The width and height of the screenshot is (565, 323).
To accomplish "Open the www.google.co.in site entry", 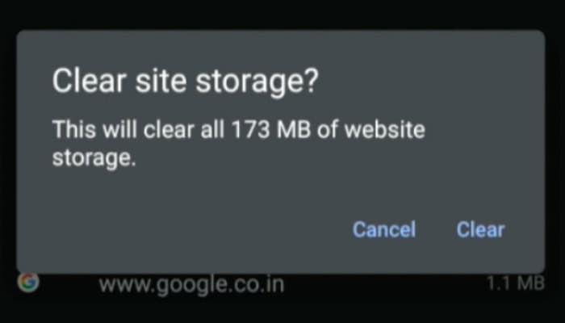I will pos(191,285).
